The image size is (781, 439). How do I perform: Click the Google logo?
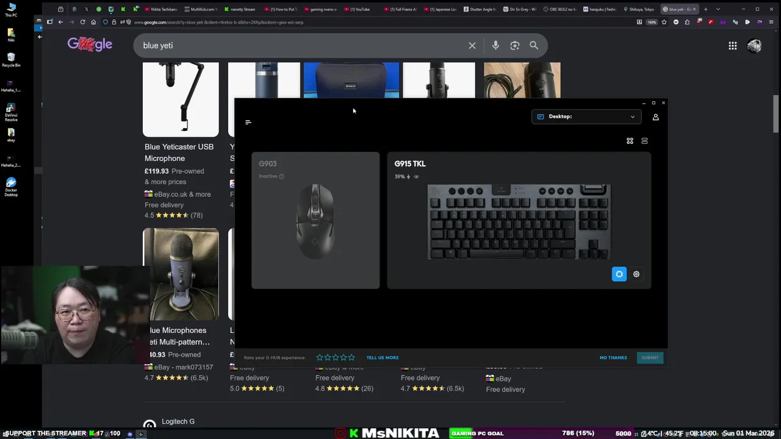(x=90, y=45)
